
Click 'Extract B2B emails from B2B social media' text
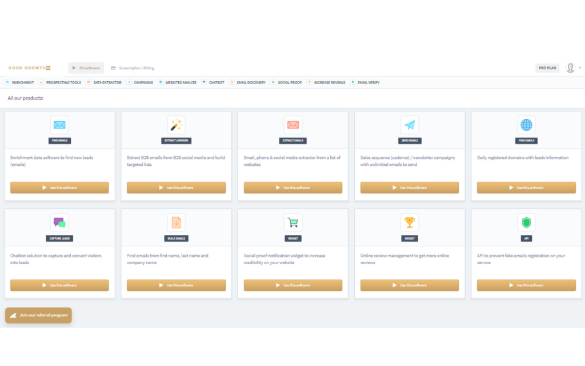(176, 161)
